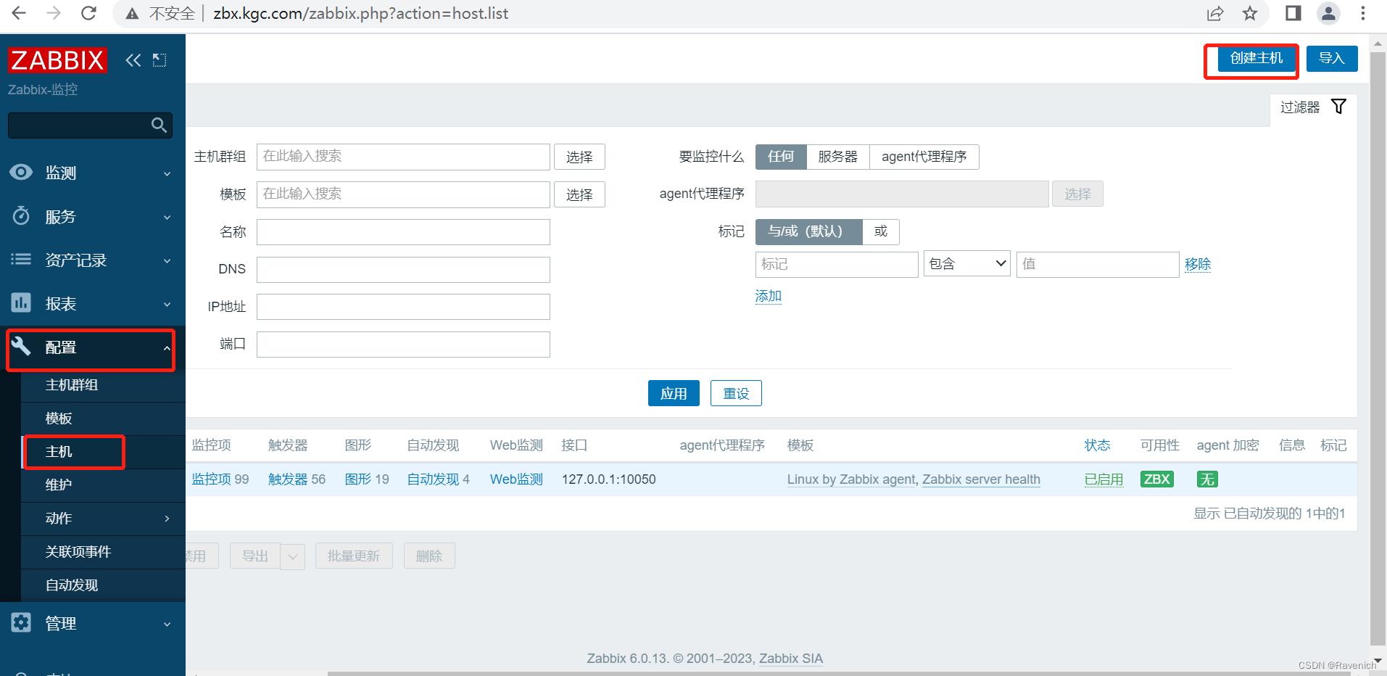Expand the 动作 submenu arrow
1387x676 pixels.
pyautogui.click(x=167, y=519)
